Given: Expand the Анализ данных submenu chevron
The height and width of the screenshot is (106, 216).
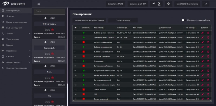Looking at the screenshot, I should (x=30, y=62).
